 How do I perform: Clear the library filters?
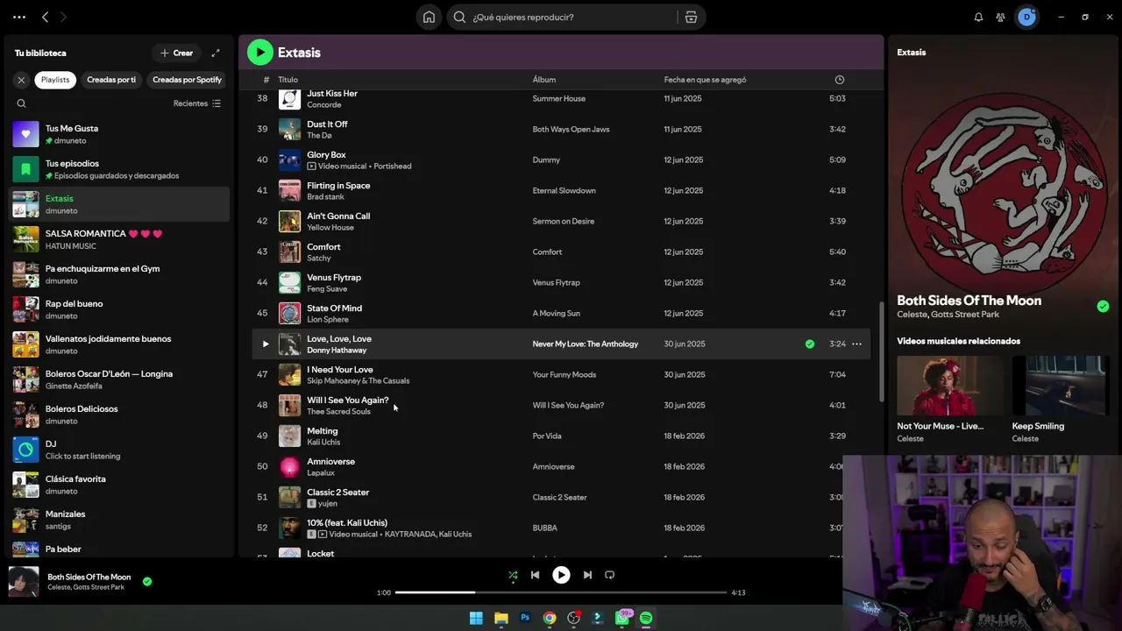21,80
